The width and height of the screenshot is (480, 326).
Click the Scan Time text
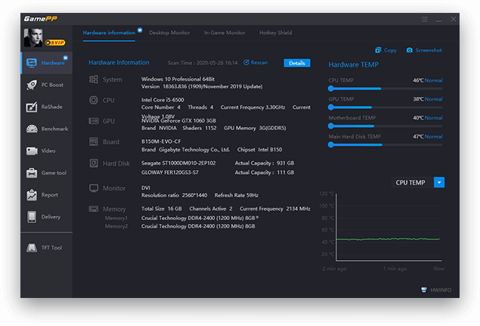pos(203,63)
